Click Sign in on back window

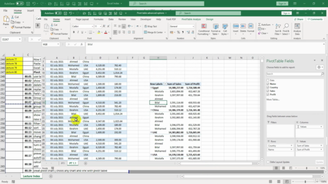pos(282,4)
